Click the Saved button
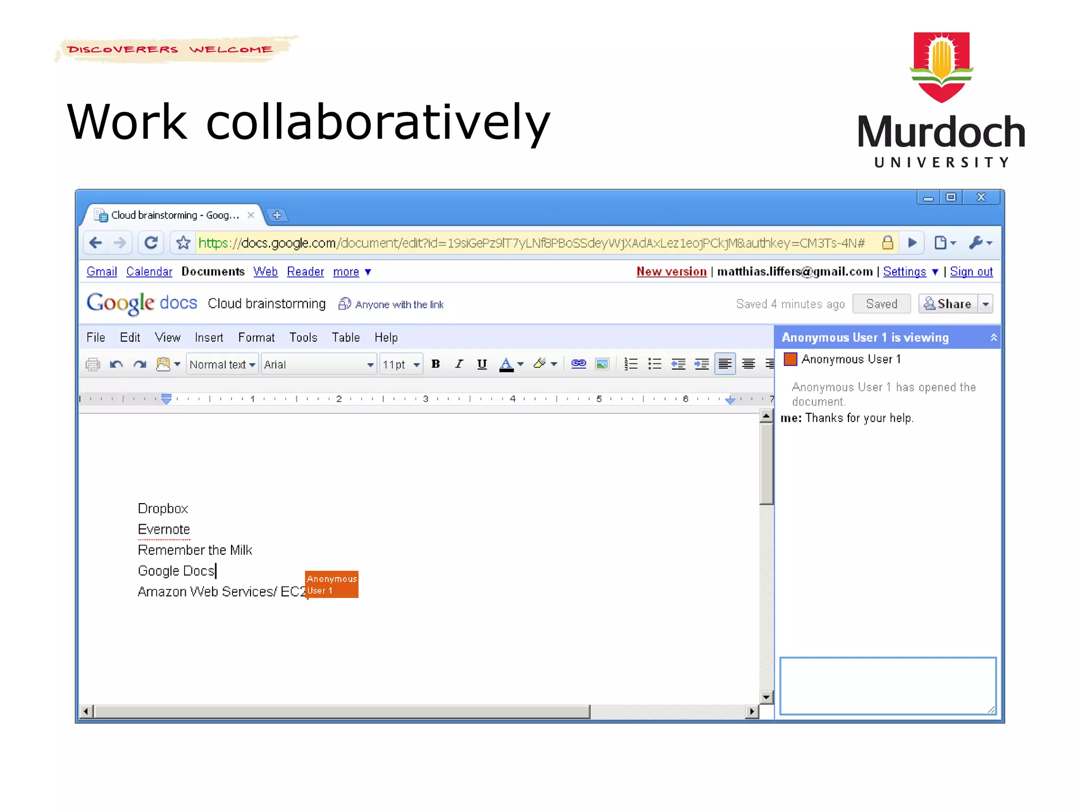 point(882,304)
